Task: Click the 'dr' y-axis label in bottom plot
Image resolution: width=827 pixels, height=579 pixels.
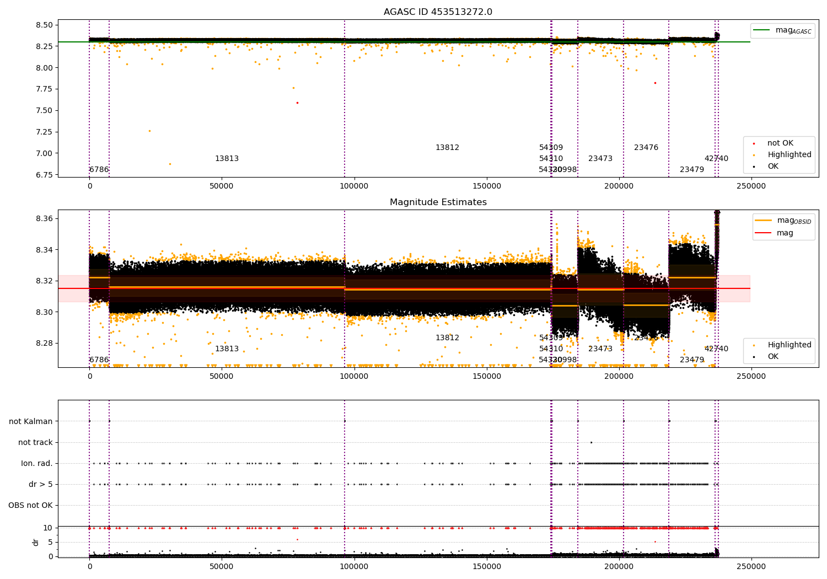Action: (x=36, y=542)
